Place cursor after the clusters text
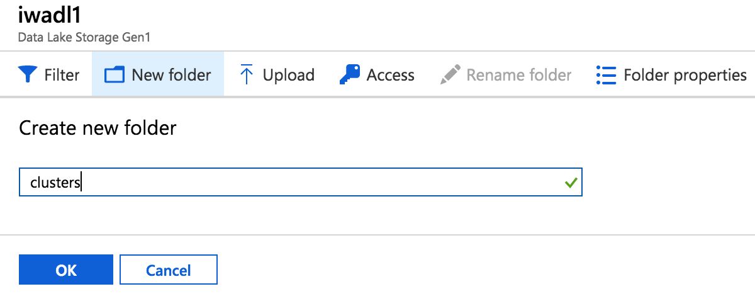Viewport: 755px width, 301px height. (x=82, y=183)
